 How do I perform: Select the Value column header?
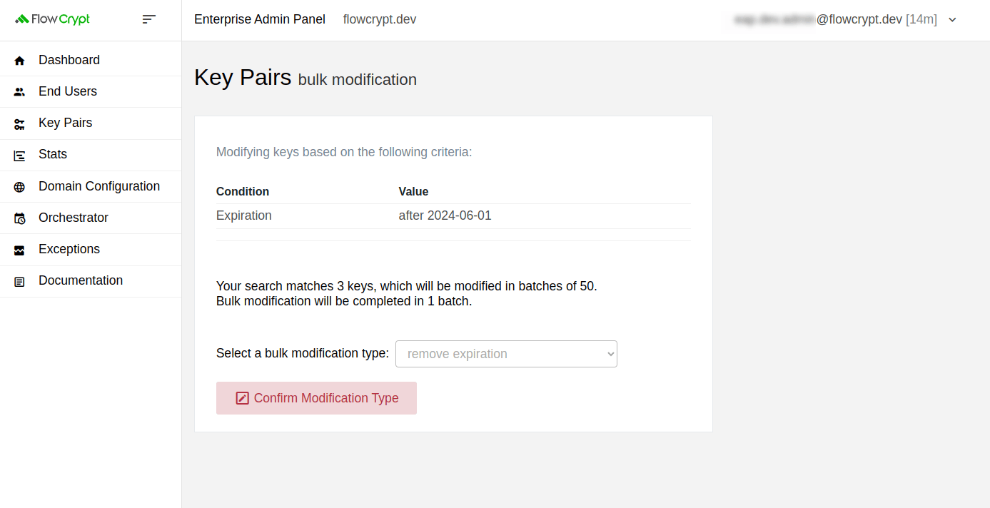[413, 191]
